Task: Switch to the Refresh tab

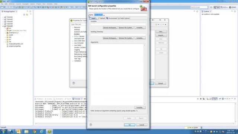Action: coord(102,18)
